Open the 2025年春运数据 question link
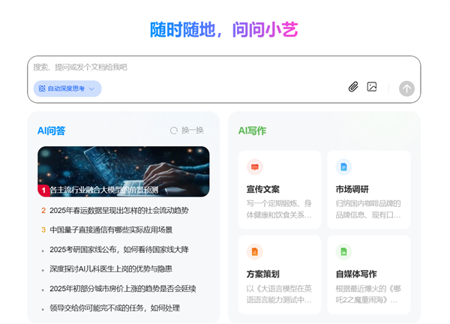The height and width of the screenshot is (324, 450). pos(119,210)
